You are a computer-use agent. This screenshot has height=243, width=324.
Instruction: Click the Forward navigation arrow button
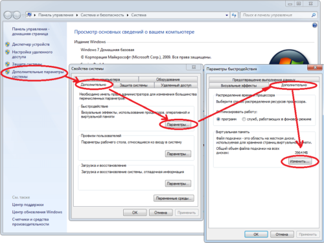coord(17,15)
